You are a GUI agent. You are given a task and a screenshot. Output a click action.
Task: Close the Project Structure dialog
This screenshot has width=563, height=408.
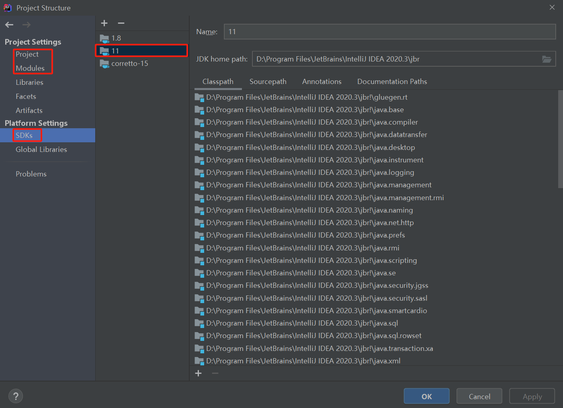(552, 7)
